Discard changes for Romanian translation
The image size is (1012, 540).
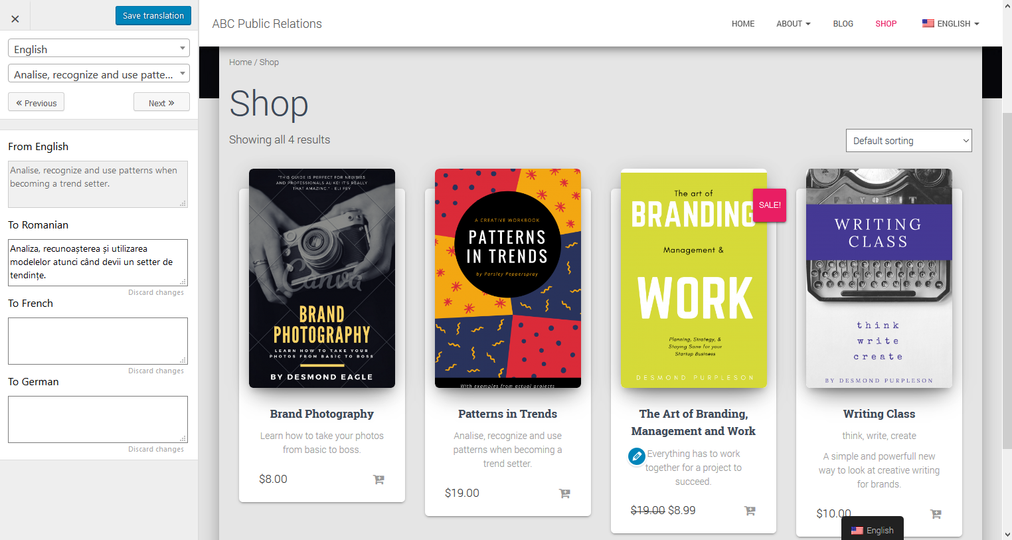(x=155, y=292)
